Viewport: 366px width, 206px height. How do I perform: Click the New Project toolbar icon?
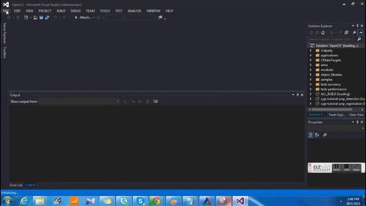click(x=26, y=18)
